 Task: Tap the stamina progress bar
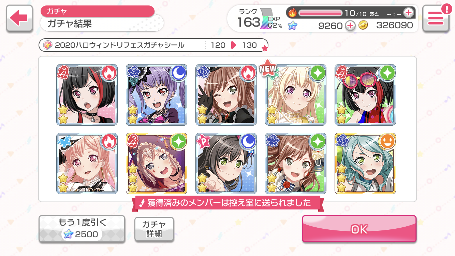point(320,13)
